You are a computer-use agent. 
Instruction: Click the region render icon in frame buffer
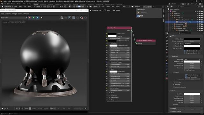coord(74,18)
